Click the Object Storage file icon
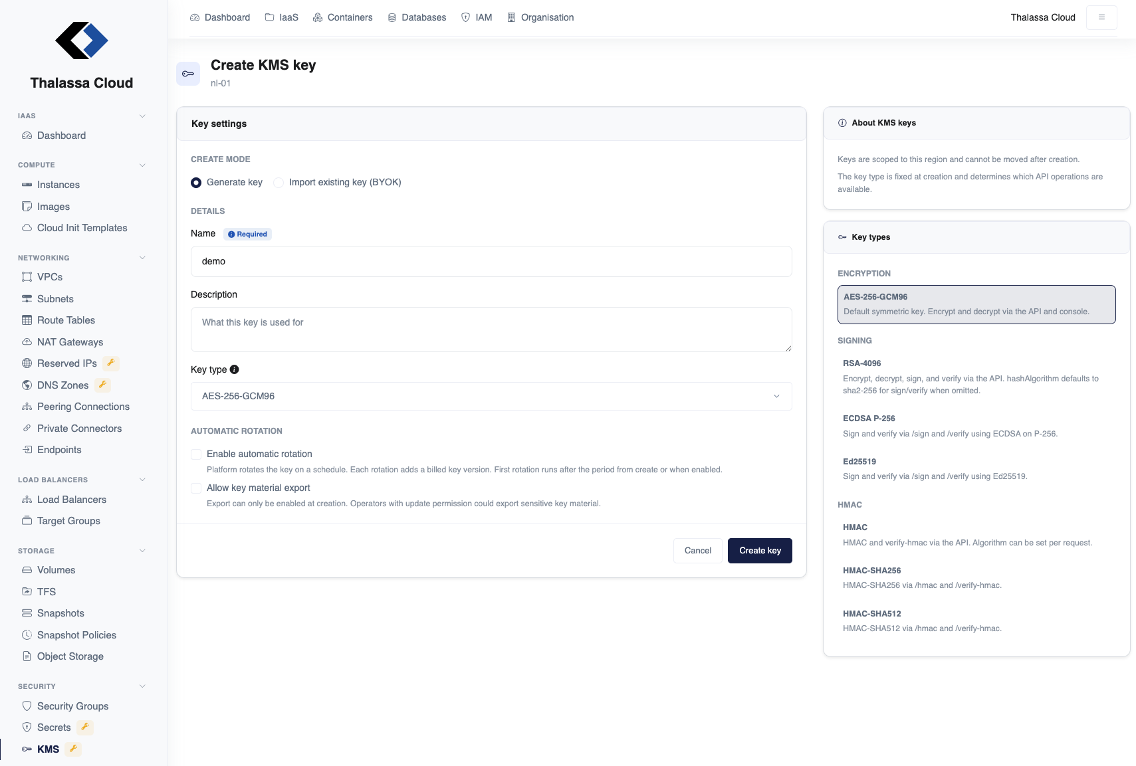1136x766 pixels. (x=27, y=656)
